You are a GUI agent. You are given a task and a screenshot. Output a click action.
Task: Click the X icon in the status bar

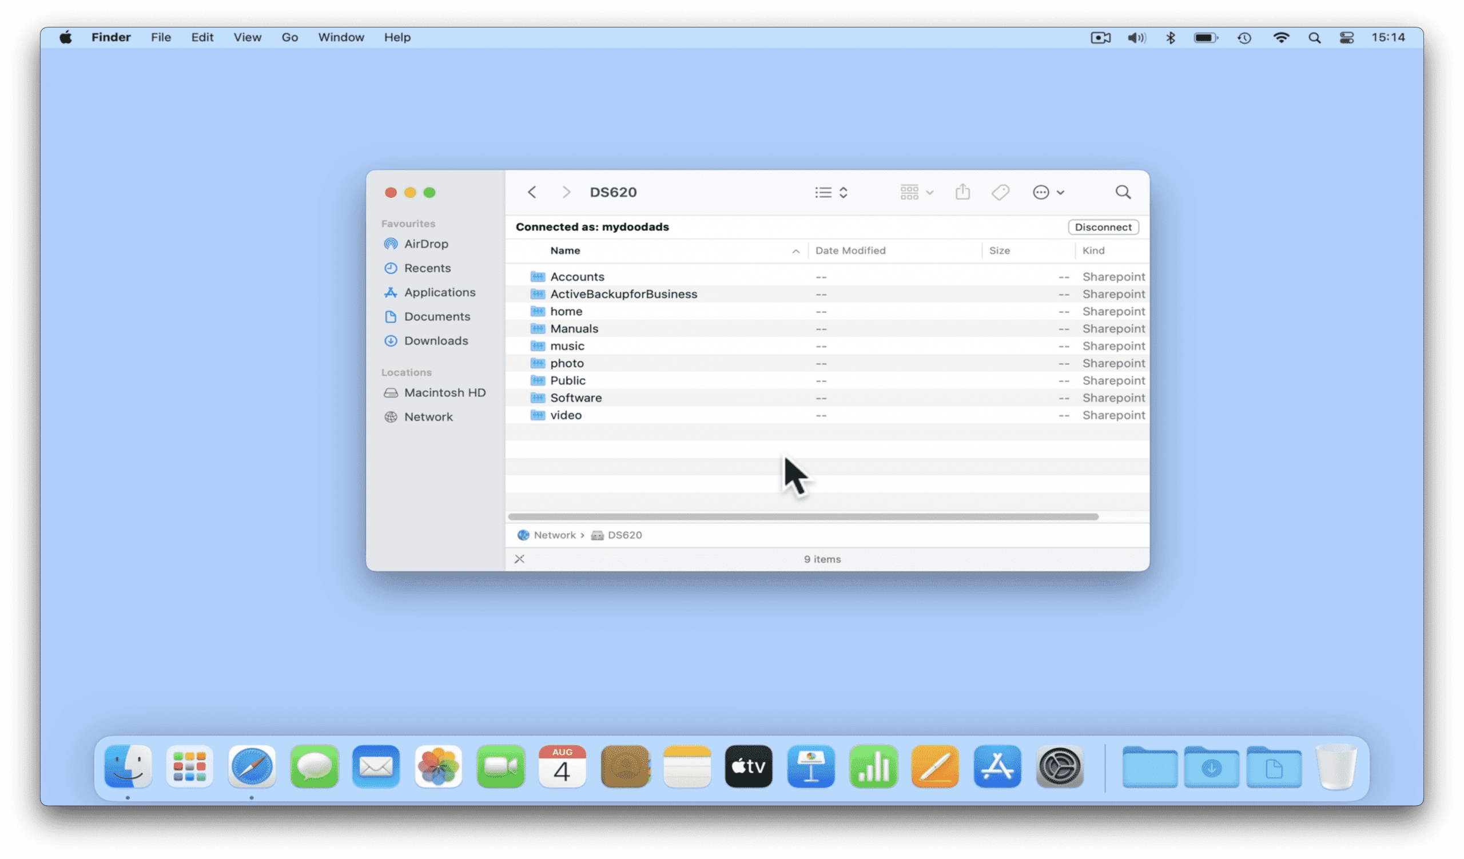click(519, 559)
